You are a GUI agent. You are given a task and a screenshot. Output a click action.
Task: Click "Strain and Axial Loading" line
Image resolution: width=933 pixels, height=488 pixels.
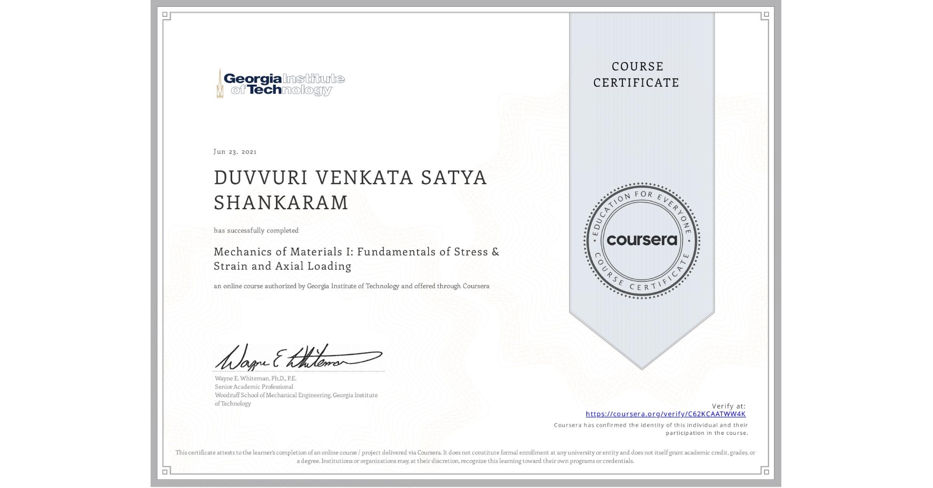(x=282, y=266)
